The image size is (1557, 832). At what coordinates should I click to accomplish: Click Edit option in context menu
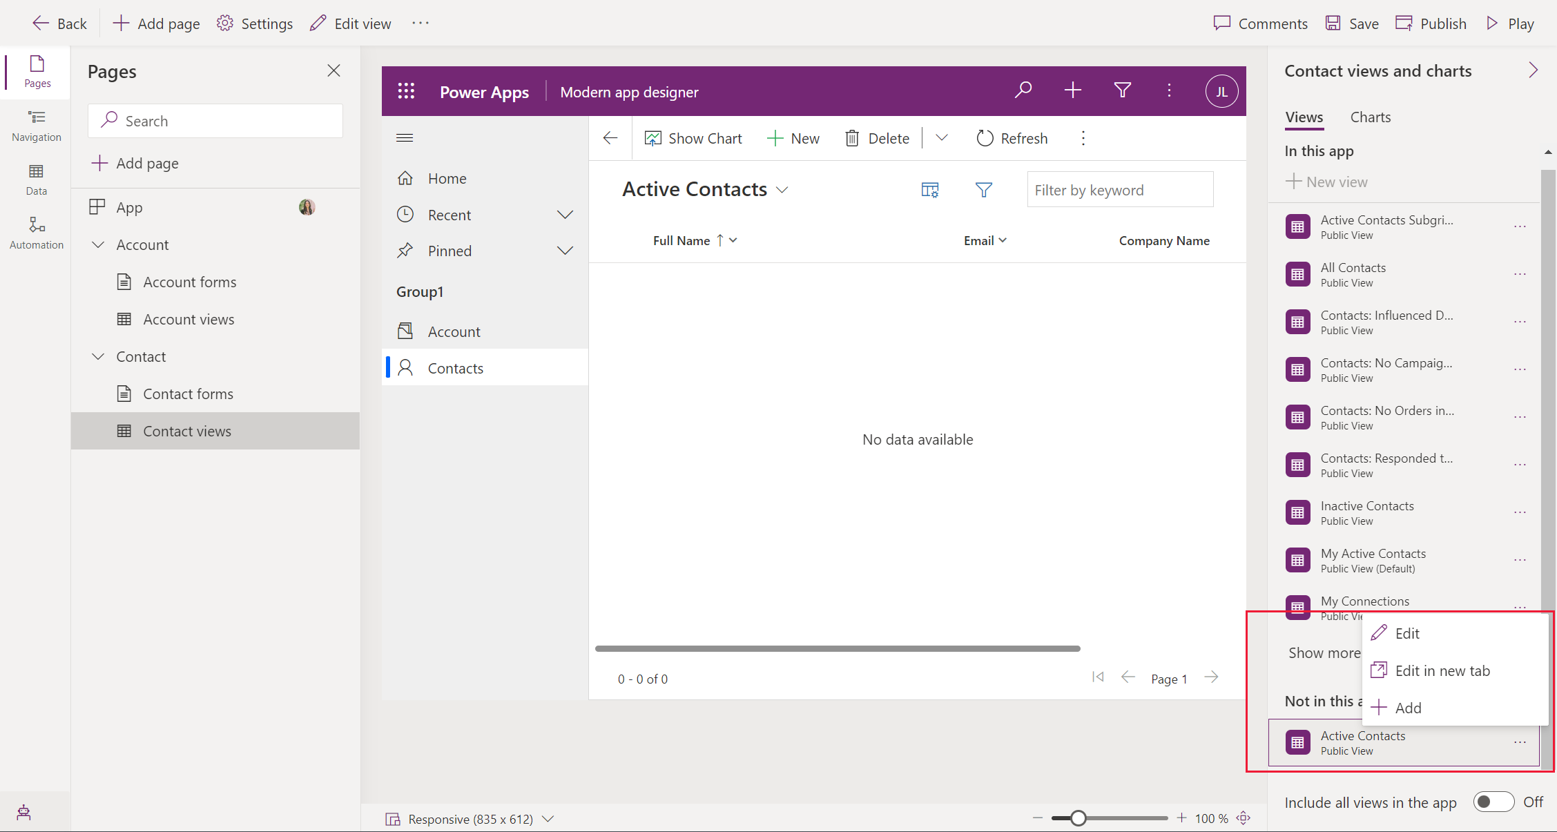(1406, 632)
